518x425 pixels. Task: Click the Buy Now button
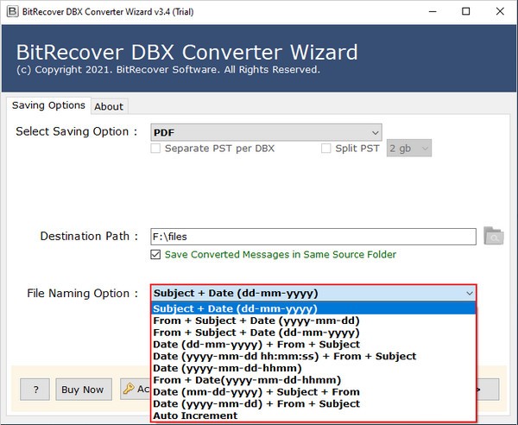coord(84,390)
